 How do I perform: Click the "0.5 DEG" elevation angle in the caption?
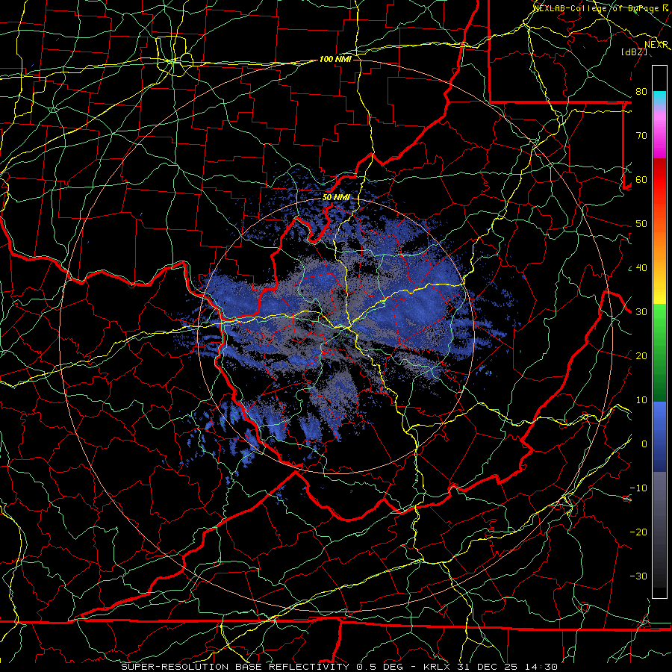pos(380,667)
